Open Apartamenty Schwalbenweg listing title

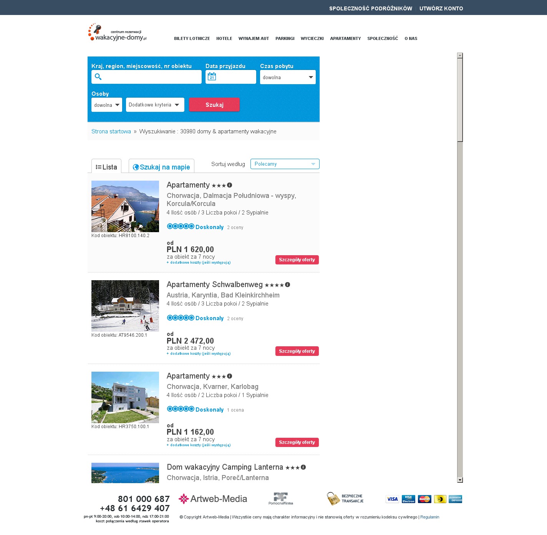click(x=215, y=285)
